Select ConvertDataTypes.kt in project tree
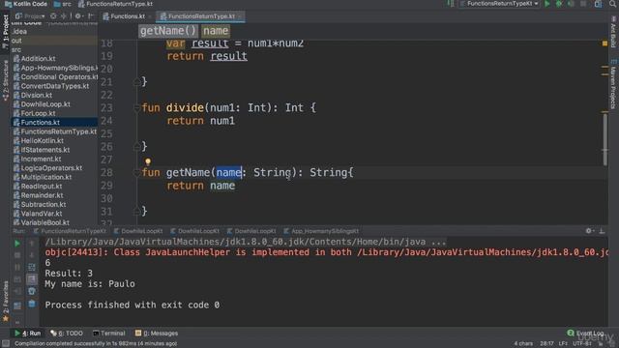 tap(55, 86)
